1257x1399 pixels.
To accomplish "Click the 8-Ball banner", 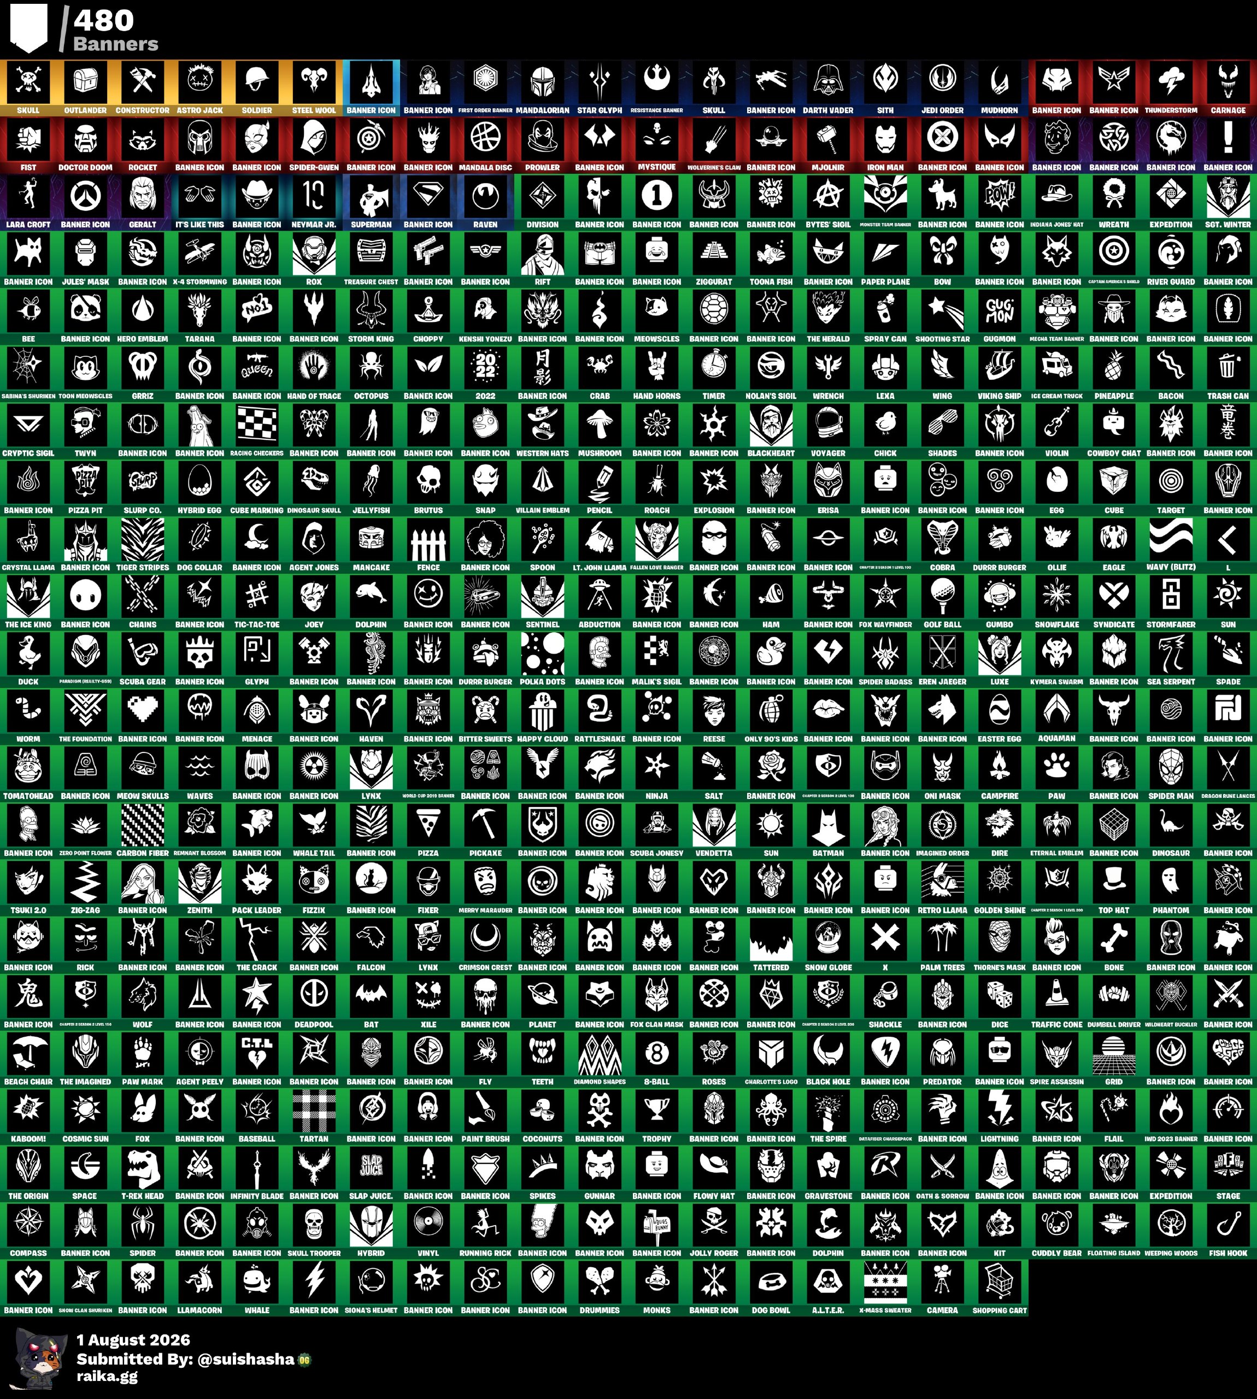I will pyautogui.click(x=657, y=1060).
